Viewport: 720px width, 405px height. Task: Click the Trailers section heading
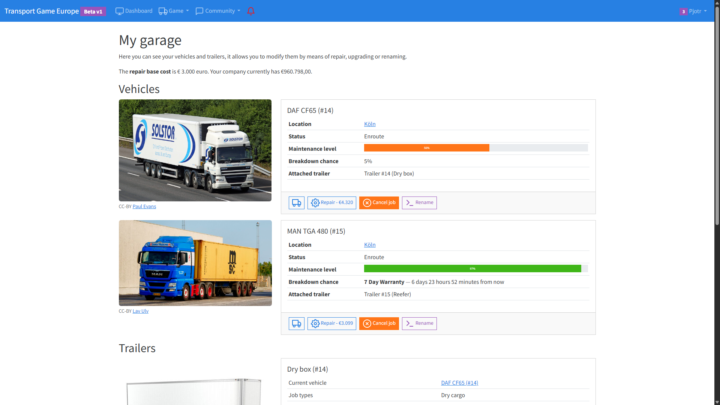pos(137,348)
